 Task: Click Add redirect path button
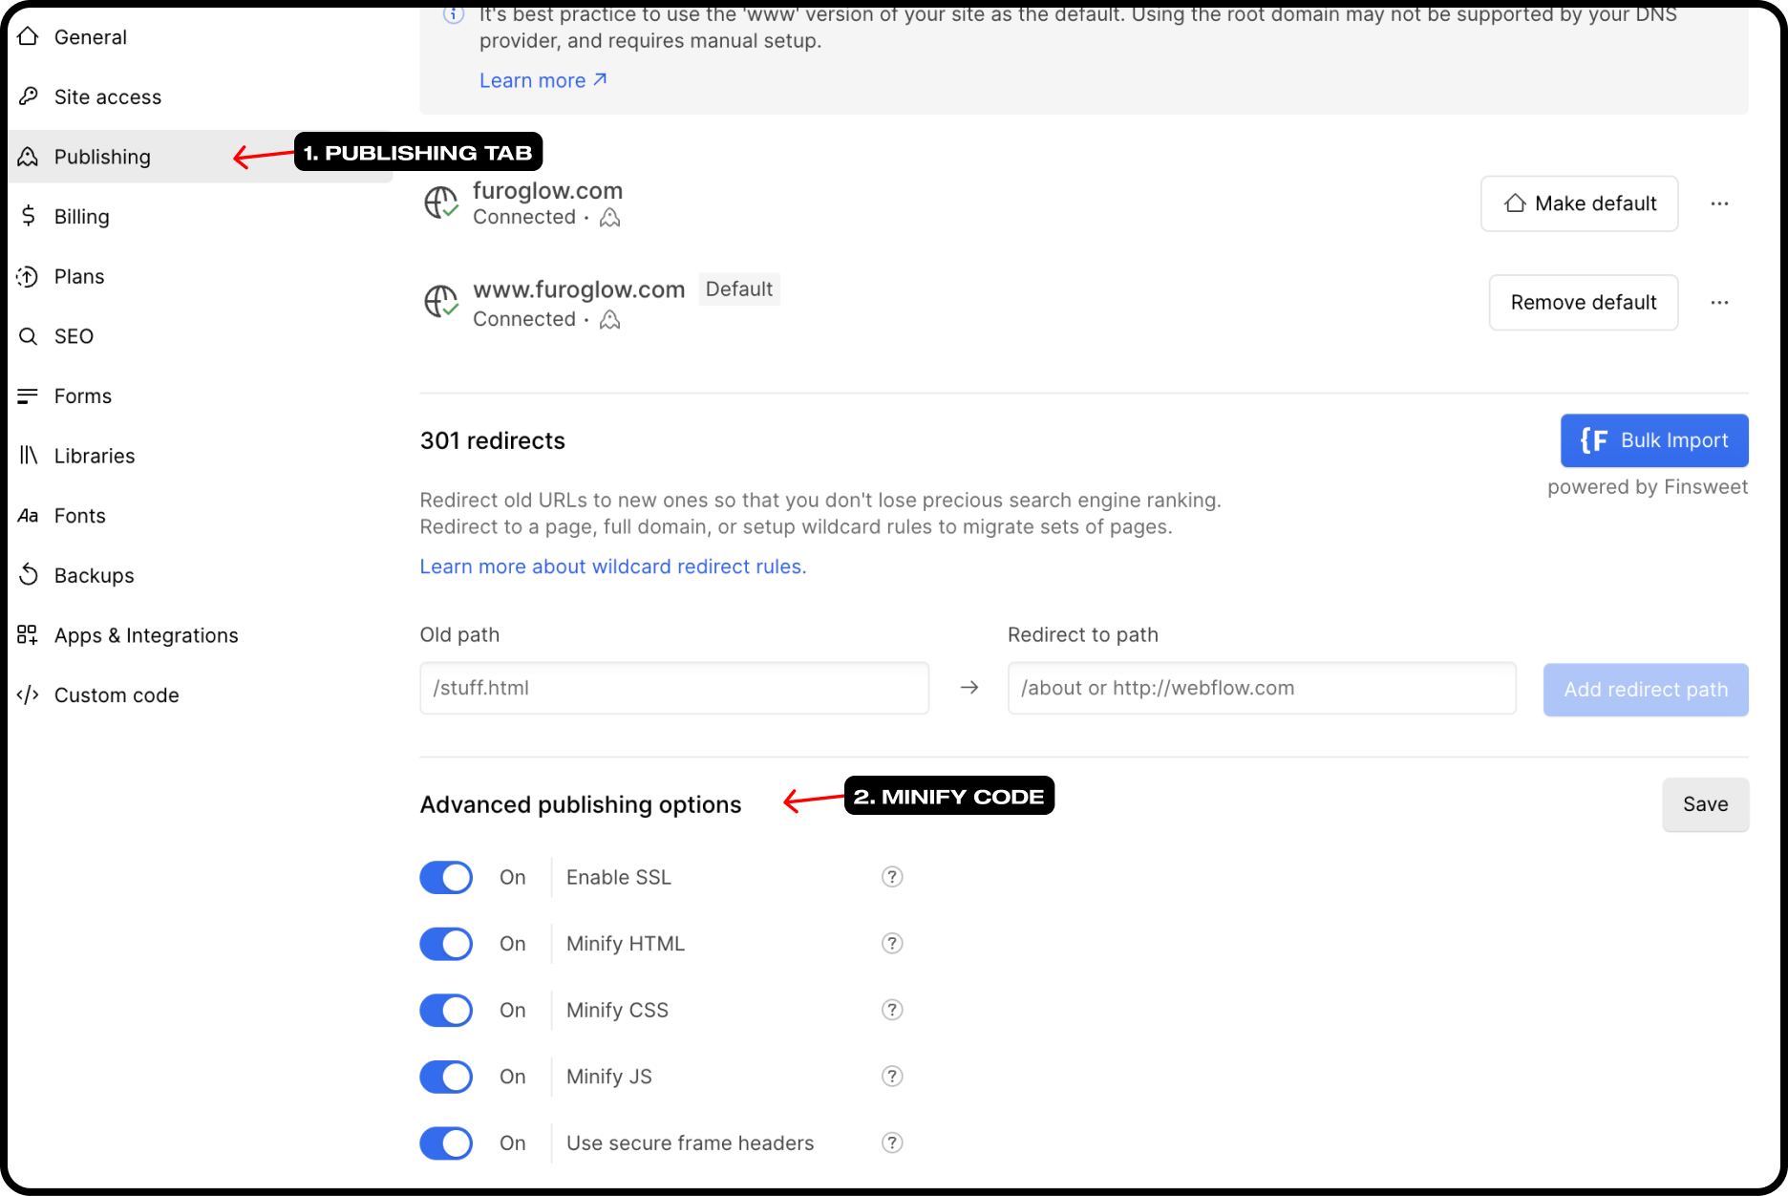[x=1646, y=690]
